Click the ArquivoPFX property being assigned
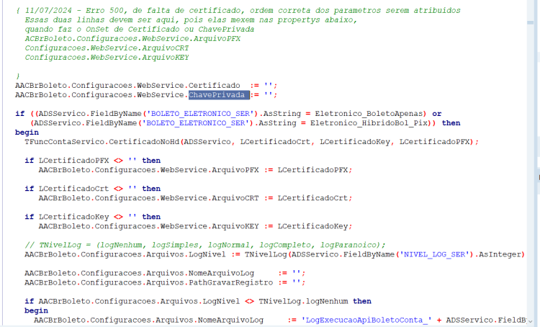This screenshot has width=540, height=327. coord(235,170)
